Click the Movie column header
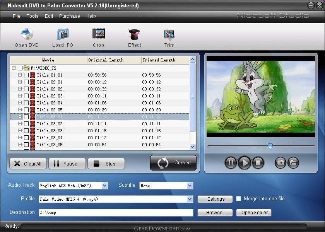The image size is (325, 232). [x=48, y=60]
